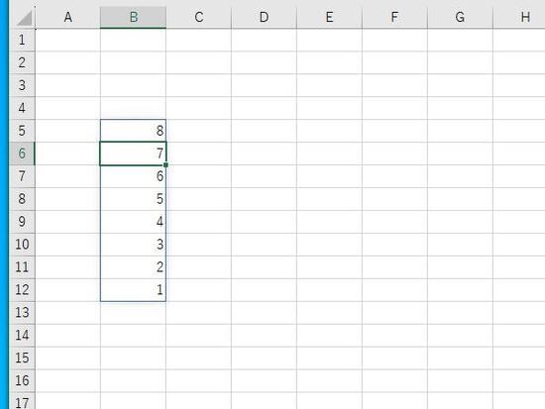545x409 pixels.
Task: Click cell B11 containing 2
Action: coord(133,266)
